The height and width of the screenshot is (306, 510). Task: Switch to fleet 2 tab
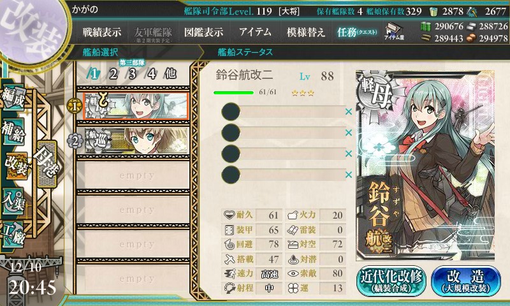coord(113,74)
